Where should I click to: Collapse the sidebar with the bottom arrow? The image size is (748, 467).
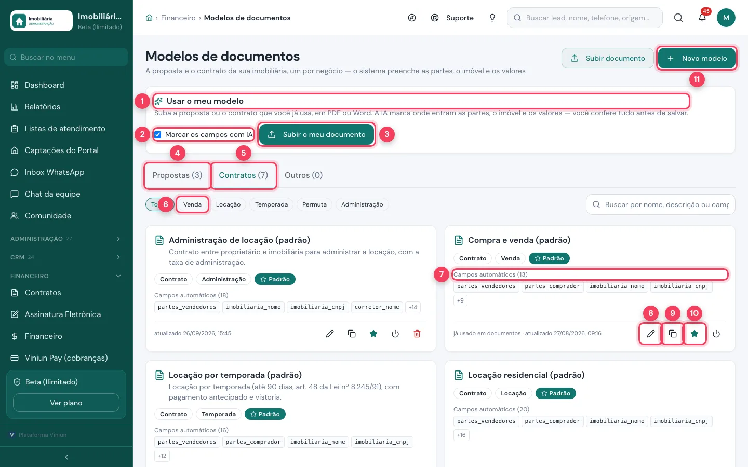click(x=66, y=457)
